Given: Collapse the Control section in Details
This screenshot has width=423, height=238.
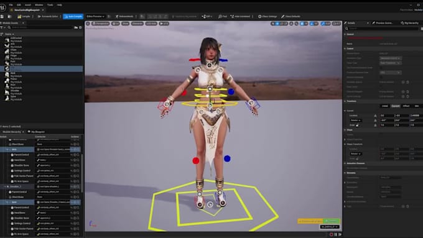Looking at the screenshot, I should click(345, 48).
